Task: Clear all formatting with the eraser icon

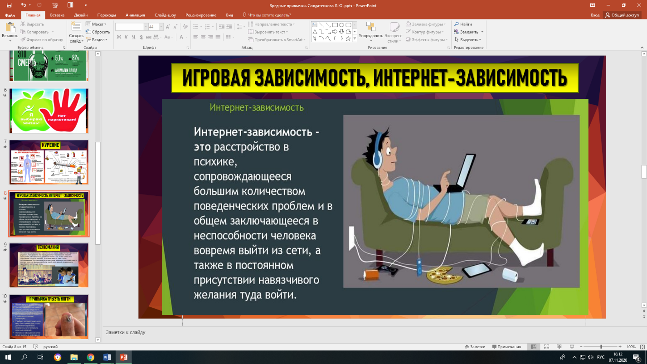Action: pyautogui.click(x=185, y=27)
